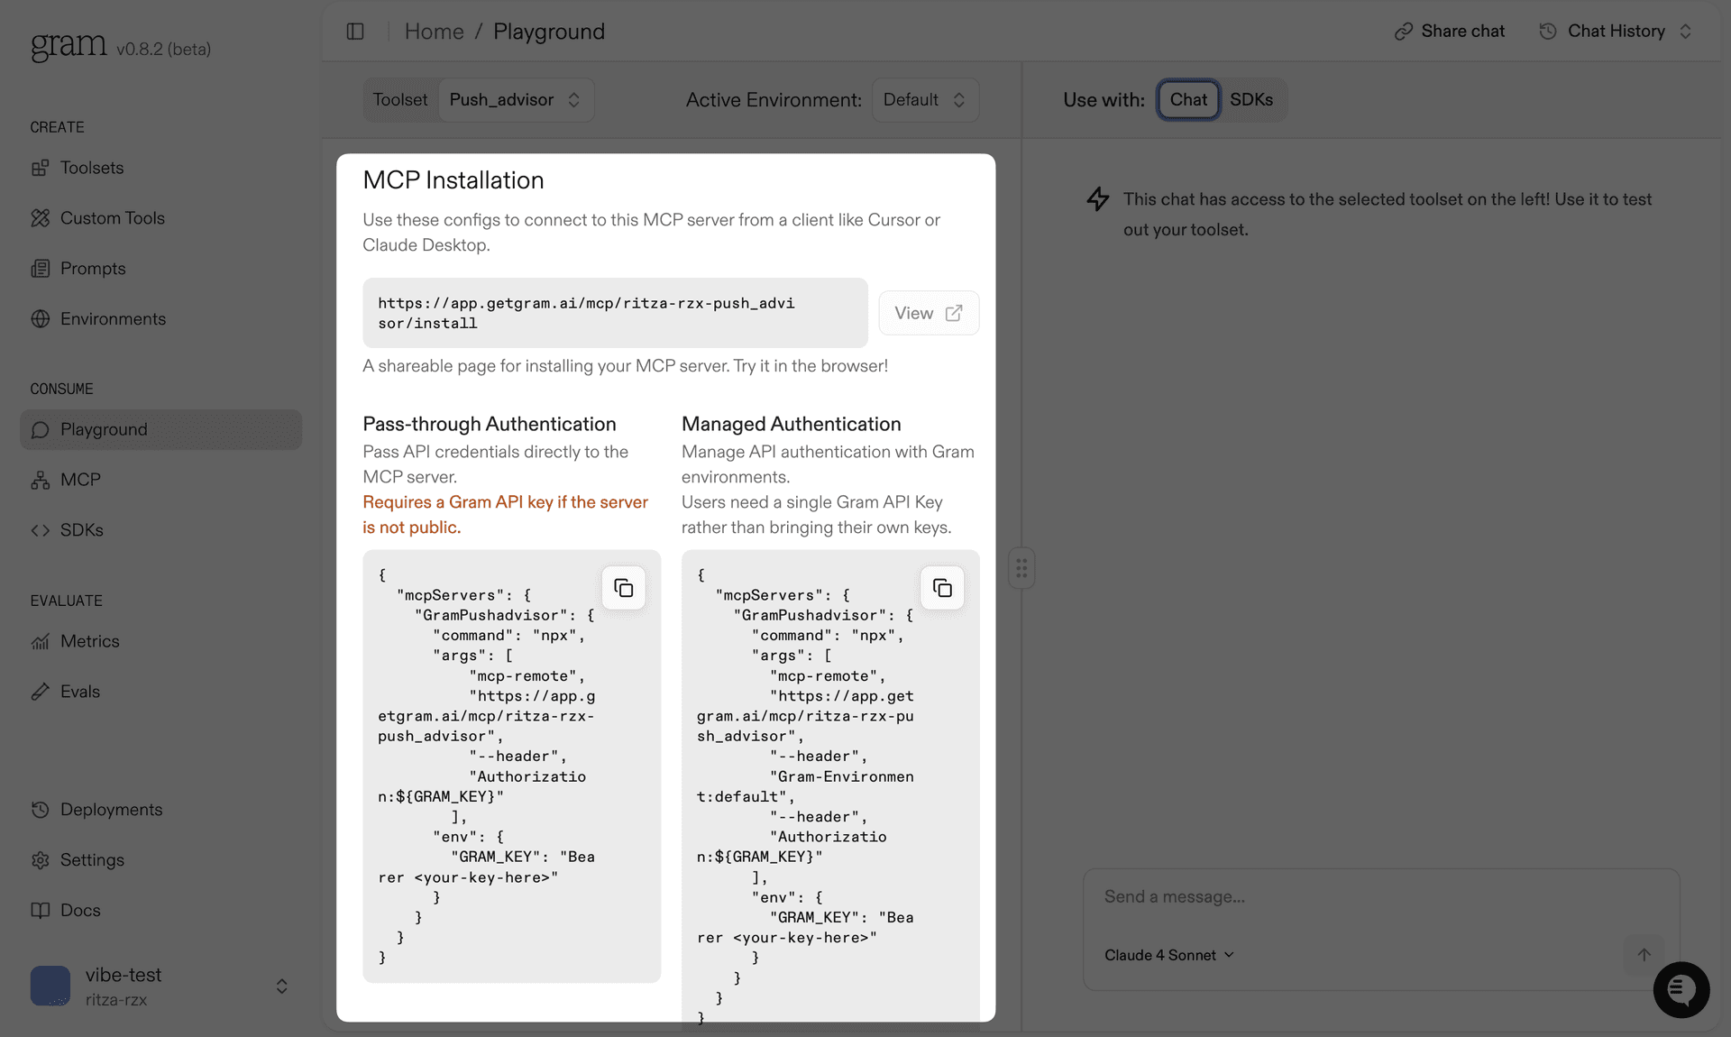1731x1037 pixels.
Task: Switch to SDKs mode
Action: click(1251, 99)
